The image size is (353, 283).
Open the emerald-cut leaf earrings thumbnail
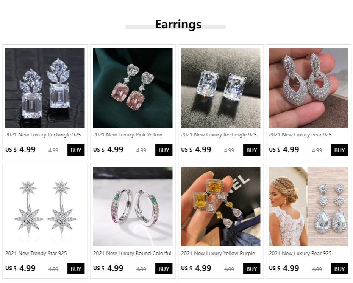point(45,88)
